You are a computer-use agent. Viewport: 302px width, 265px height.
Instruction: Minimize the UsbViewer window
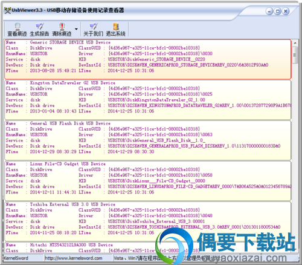(x=269, y=11)
